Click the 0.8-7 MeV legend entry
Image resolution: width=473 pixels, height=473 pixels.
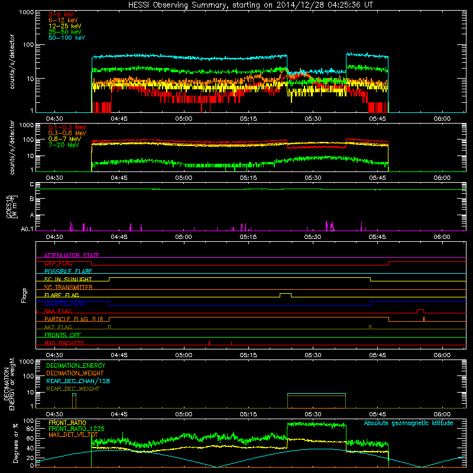click(x=64, y=139)
